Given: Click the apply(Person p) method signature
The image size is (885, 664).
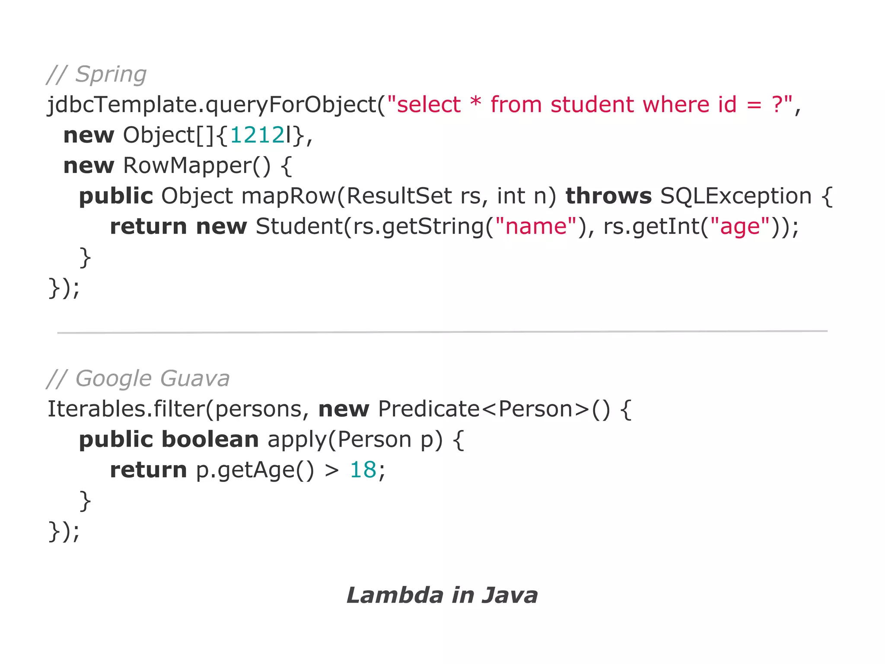Looking at the screenshot, I should click(x=355, y=440).
